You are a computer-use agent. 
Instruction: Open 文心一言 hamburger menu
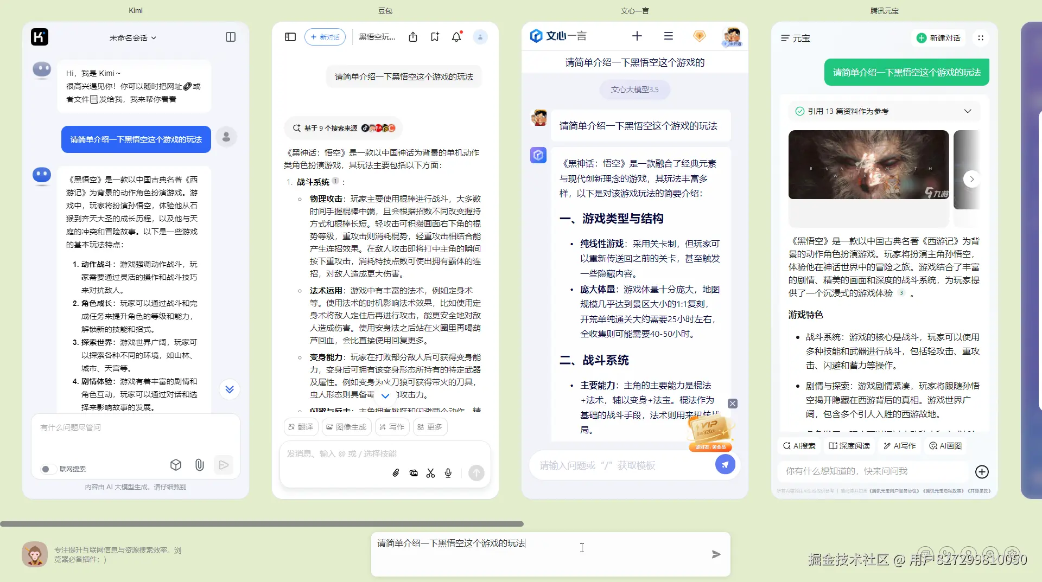tap(669, 36)
